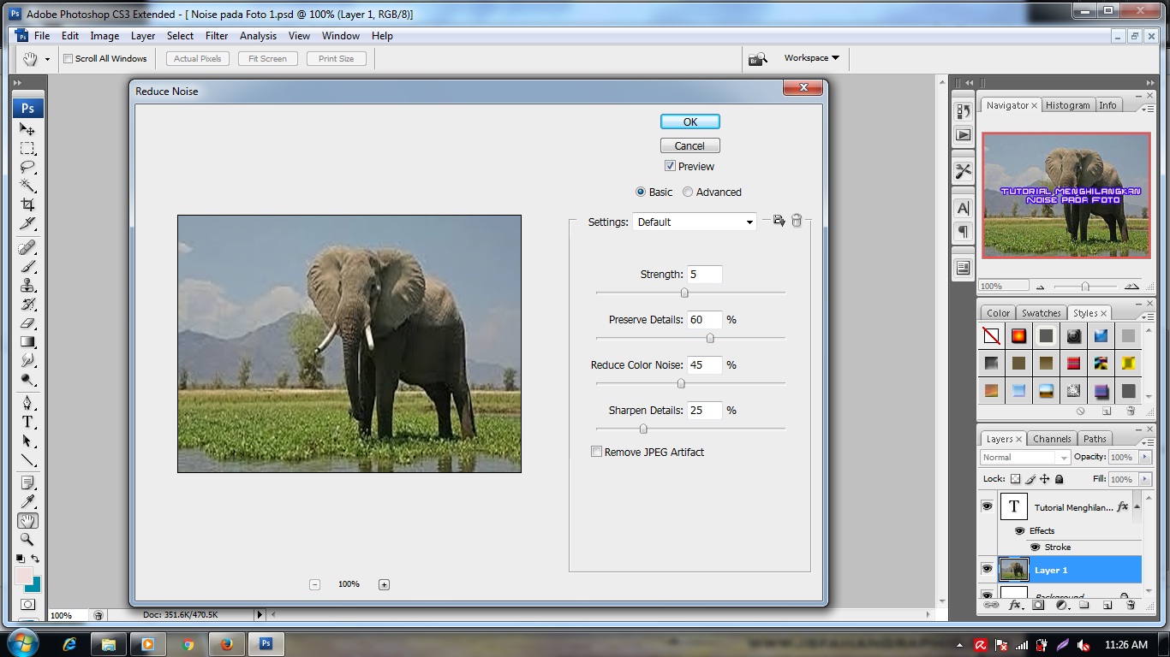1170x657 pixels.
Task: Add a layer mask
Action: [1038, 605]
